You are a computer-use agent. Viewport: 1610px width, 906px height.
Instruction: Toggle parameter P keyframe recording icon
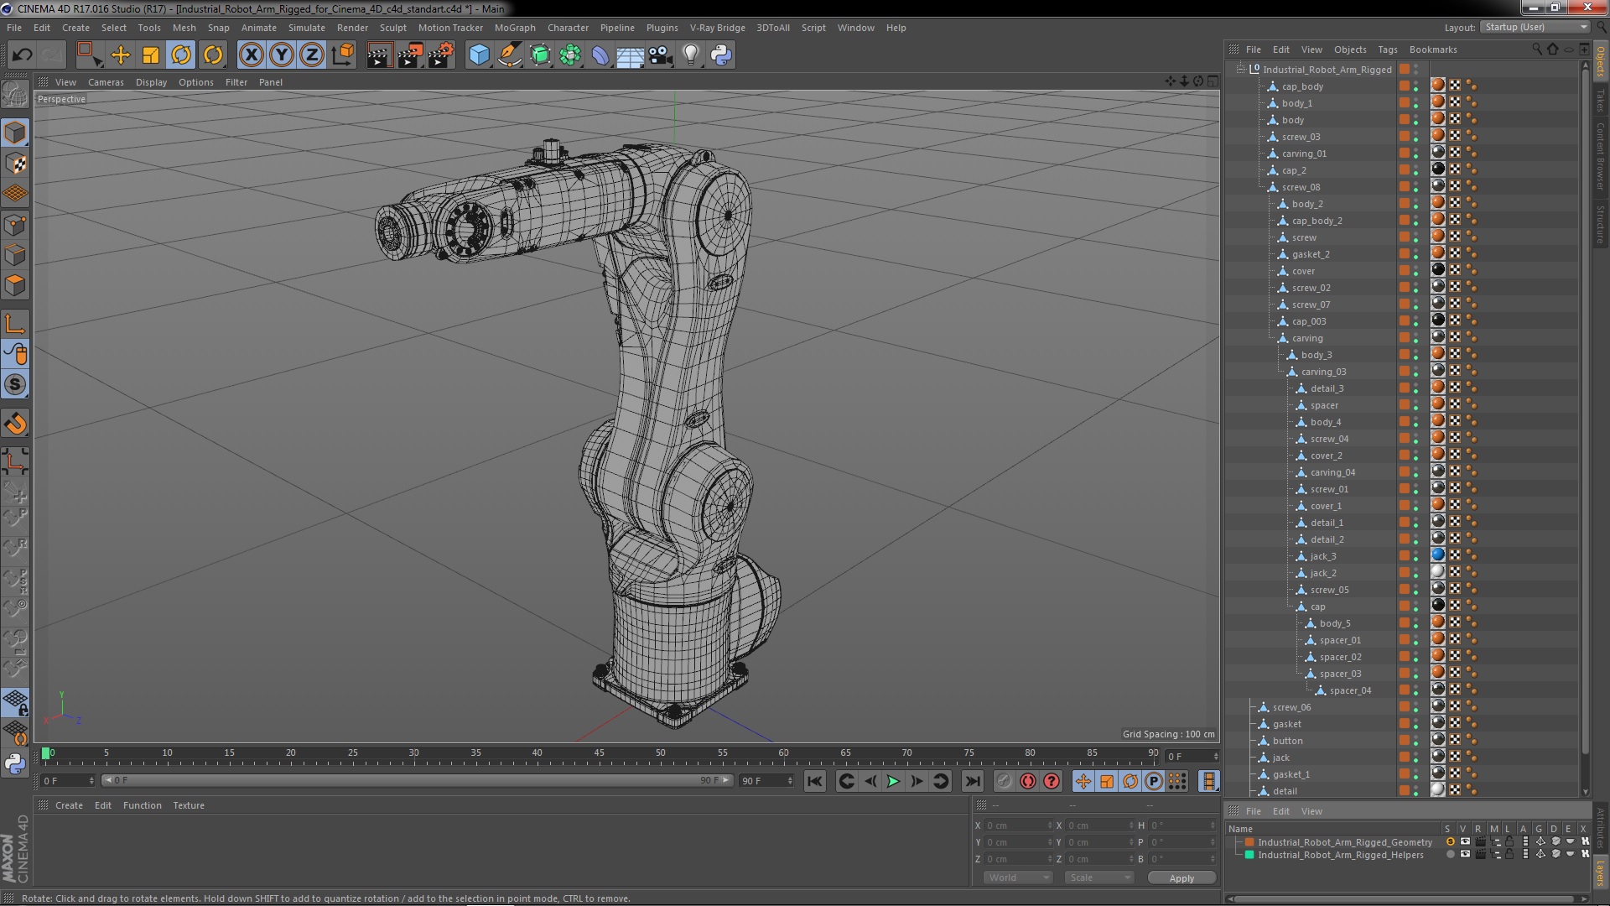pos(1154,782)
